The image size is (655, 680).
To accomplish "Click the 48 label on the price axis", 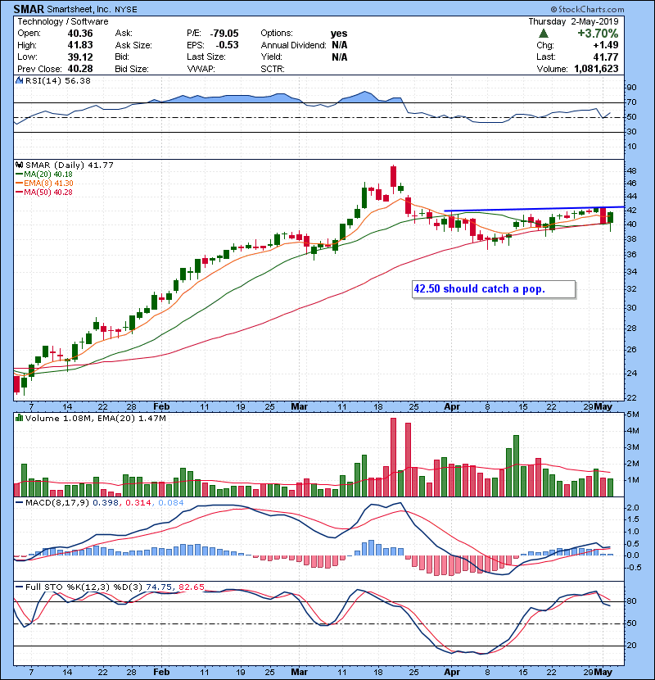I will coord(631,170).
